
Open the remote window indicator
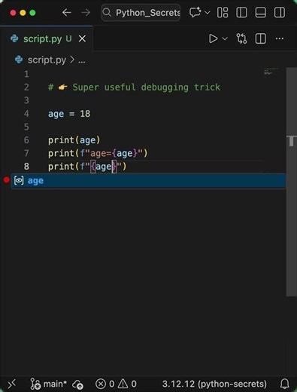click(x=11, y=384)
